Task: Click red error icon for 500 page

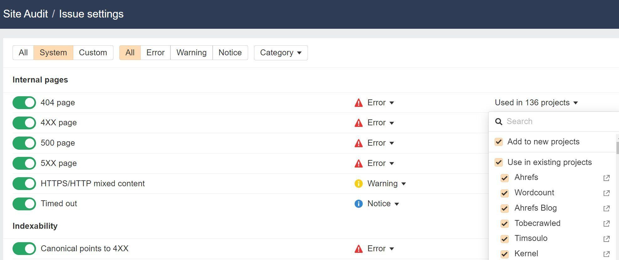Action: pos(358,143)
